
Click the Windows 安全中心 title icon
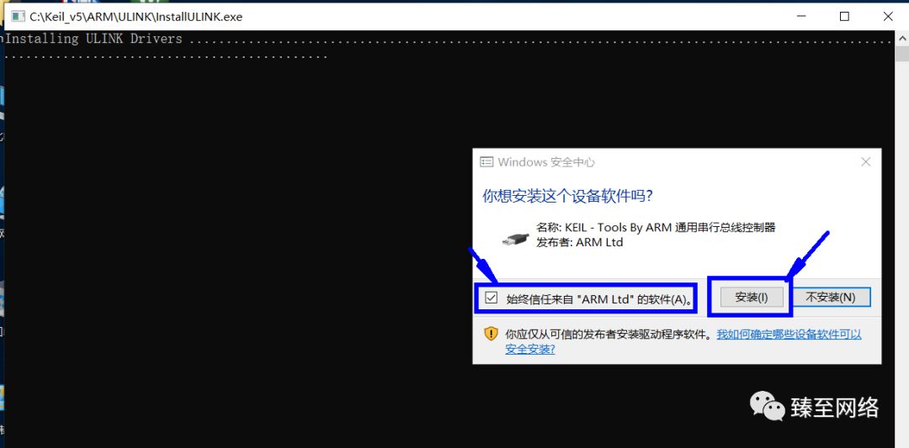click(486, 162)
